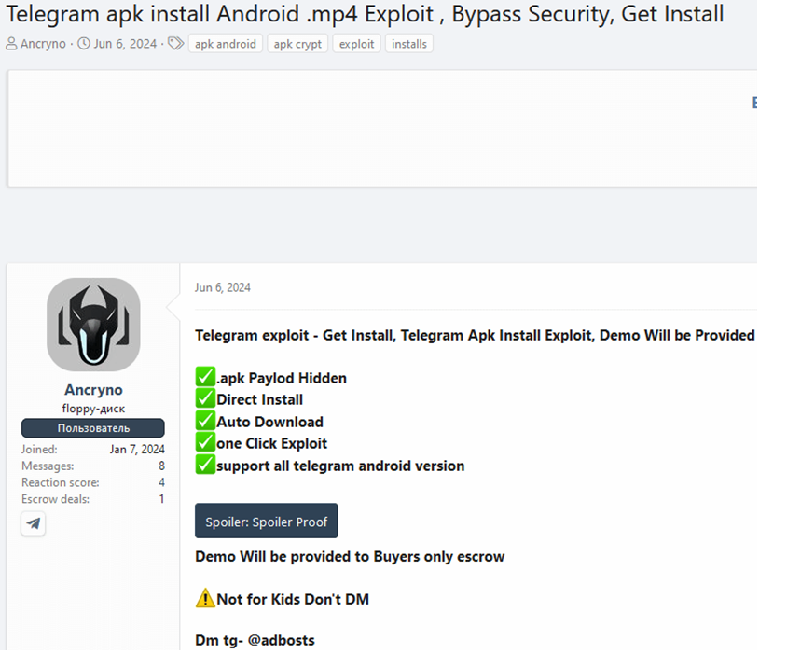The width and height of the screenshot is (787, 654).
Task: Click the green checkmark beside ".apk Paylod Hidden"
Action: tap(205, 378)
